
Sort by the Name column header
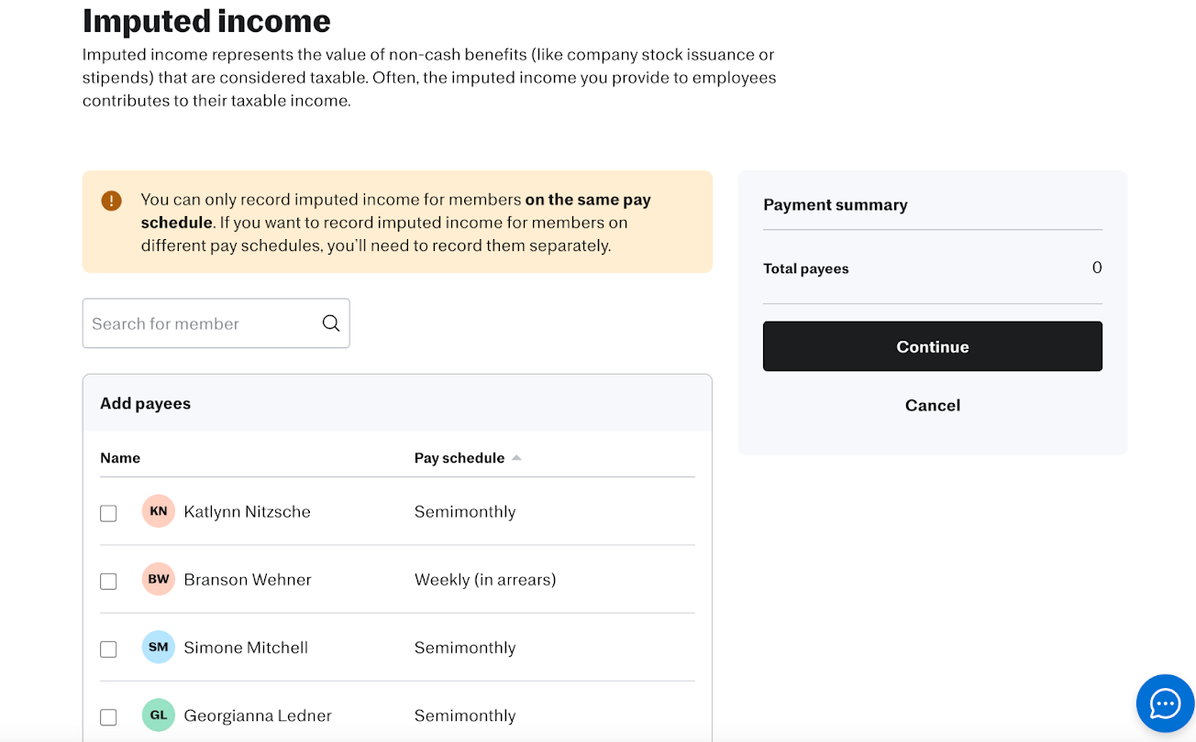pyautogui.click(x=120, y=458)
